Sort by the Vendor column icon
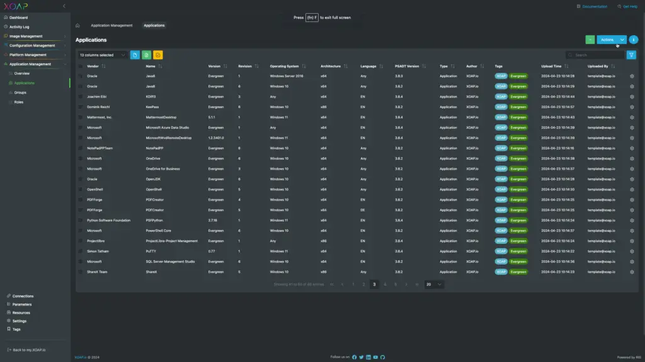 (x=104, y=66)
